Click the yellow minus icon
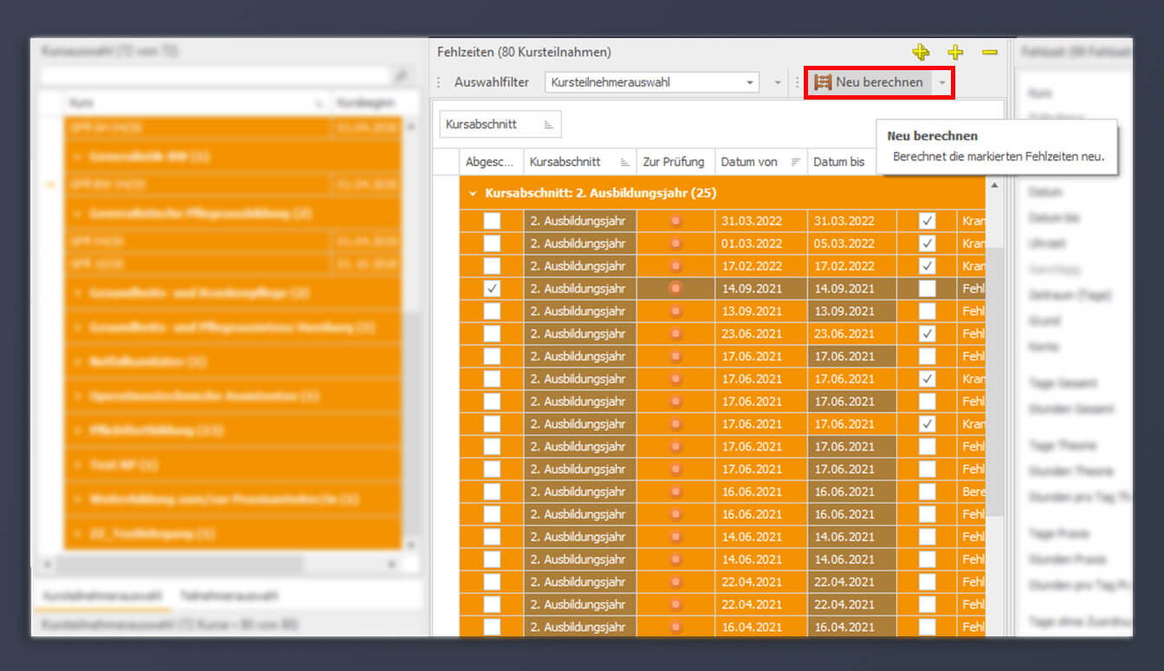Image resolution: width=1164 pixels, height=671 pixels. click(989, 53)
